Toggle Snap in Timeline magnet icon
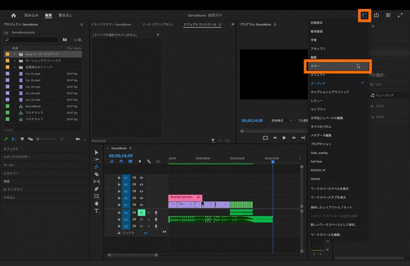 [121, 161]
